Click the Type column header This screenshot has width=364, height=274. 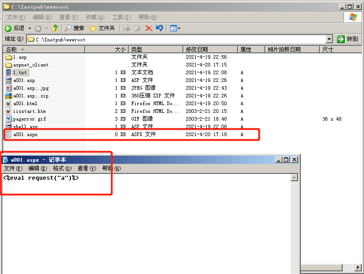[x=156, y=50]
